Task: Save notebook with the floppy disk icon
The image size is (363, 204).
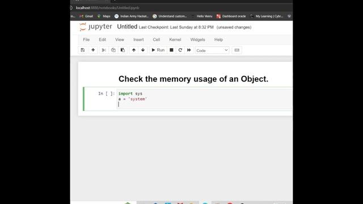Action: [x=83, y=50]
